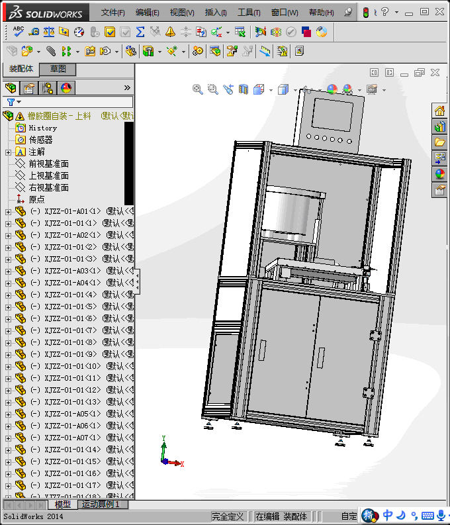Expand the 注解 annotations tree node
This screenshot has height=525, width=450.
point(8,152)
